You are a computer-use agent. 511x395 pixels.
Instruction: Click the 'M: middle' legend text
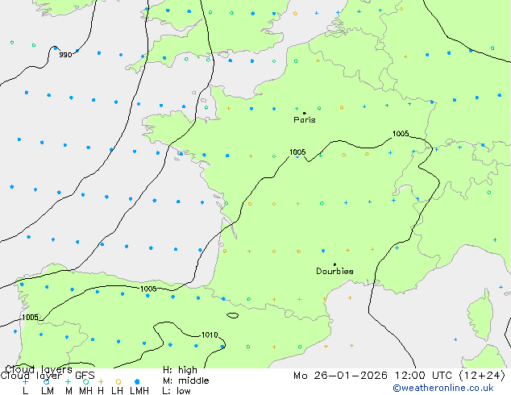click(185, 380)
